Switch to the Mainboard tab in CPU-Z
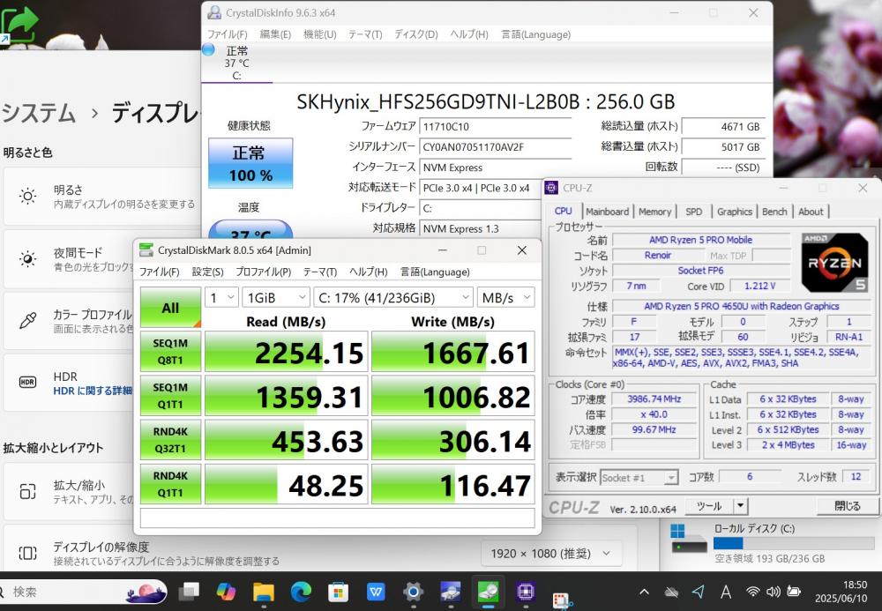This screenshot has height=611, width=882. (x=608, y=212)
